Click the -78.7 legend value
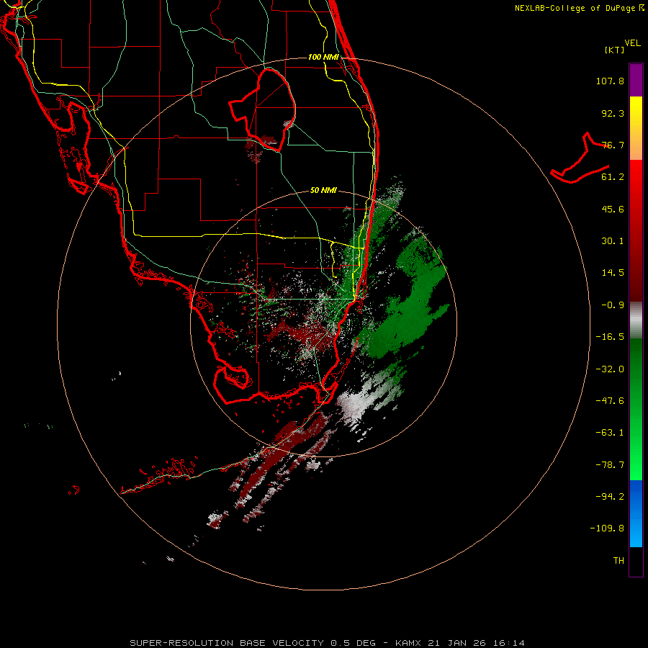Image resolution: width=648 pixels, height=648 pixels. click(x=610, y=465)
